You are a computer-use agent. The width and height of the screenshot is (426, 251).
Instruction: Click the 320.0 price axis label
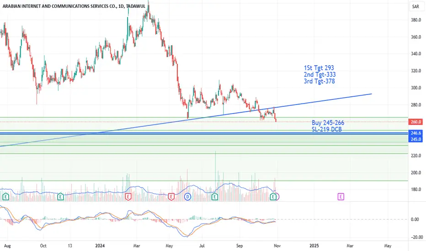coord(415,71)
